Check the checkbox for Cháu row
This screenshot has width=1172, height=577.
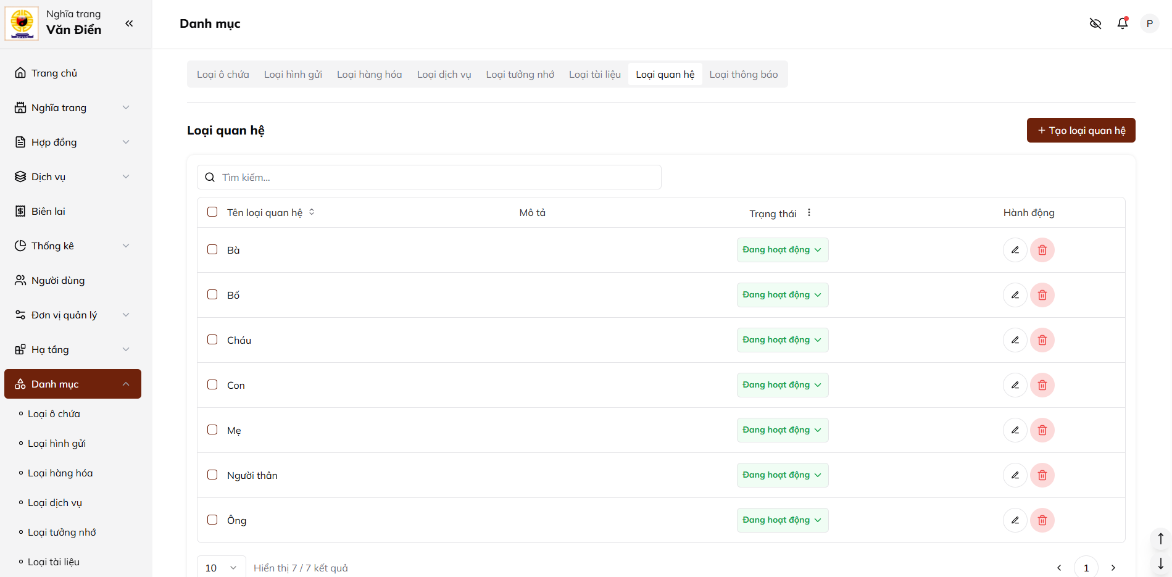coord(212,339)
